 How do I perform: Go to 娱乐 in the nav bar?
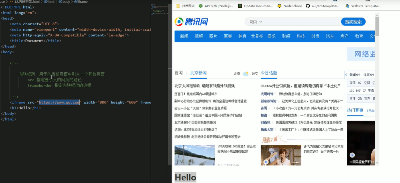tap(271, 36)
